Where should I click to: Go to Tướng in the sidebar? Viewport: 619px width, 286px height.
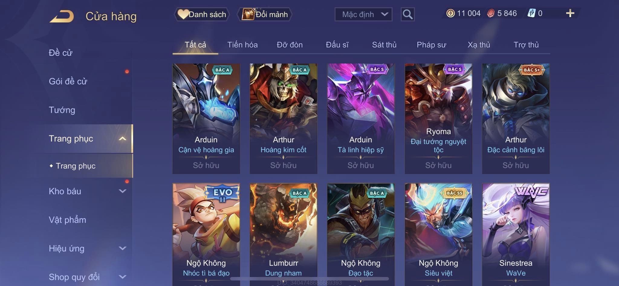62,110
